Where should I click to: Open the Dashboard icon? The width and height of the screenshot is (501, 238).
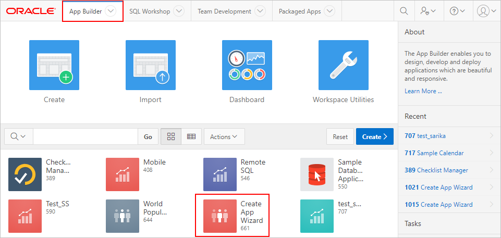[247, 65]
